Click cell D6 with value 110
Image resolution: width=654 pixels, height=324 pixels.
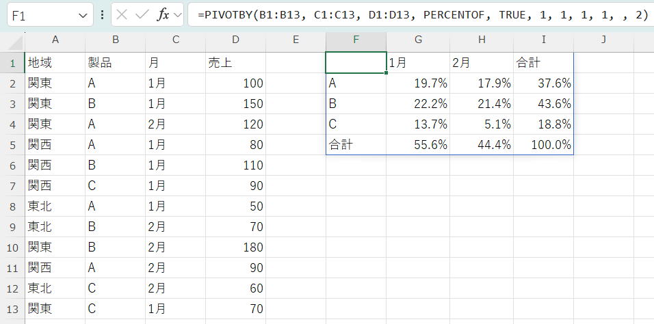tap(235, 165)
